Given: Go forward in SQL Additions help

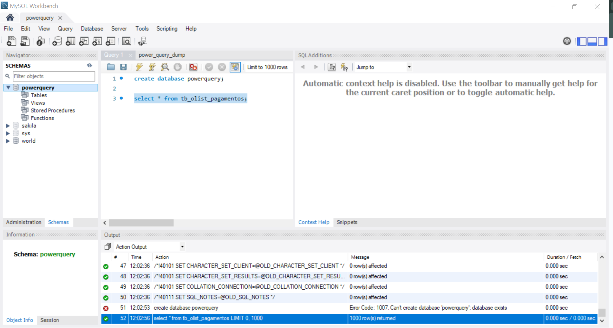Looking at the screenshot, I should click(x=316, y=67).
